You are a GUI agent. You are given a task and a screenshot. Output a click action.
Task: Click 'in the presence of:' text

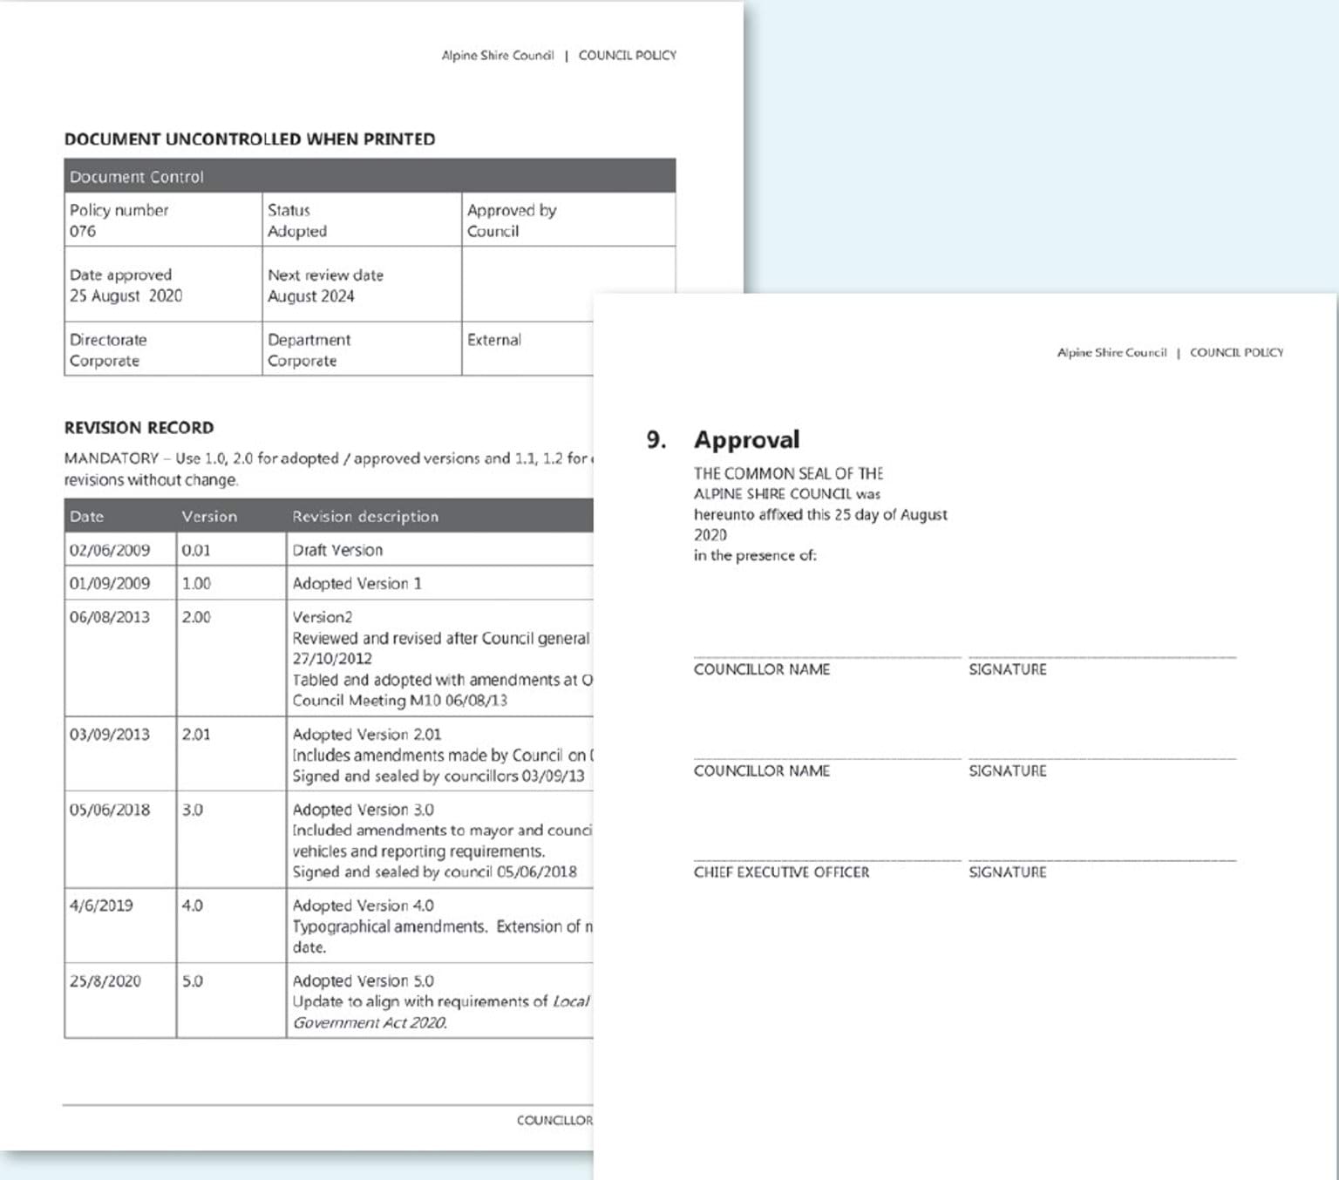tap(755, 555)
